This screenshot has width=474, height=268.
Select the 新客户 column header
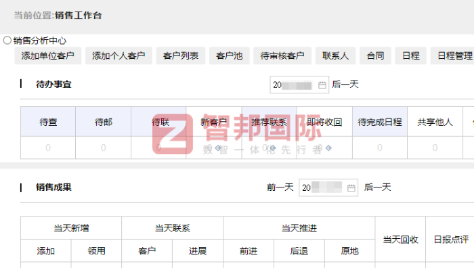tap(214, 122)
